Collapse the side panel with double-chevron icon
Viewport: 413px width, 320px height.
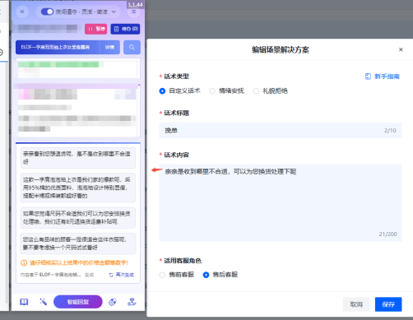coord(22,12)
